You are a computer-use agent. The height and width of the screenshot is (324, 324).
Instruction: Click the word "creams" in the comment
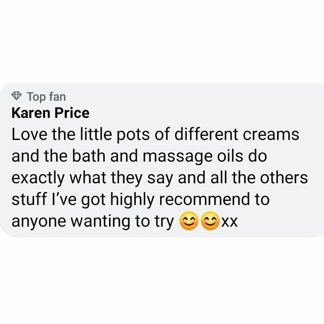click(271, 134)
